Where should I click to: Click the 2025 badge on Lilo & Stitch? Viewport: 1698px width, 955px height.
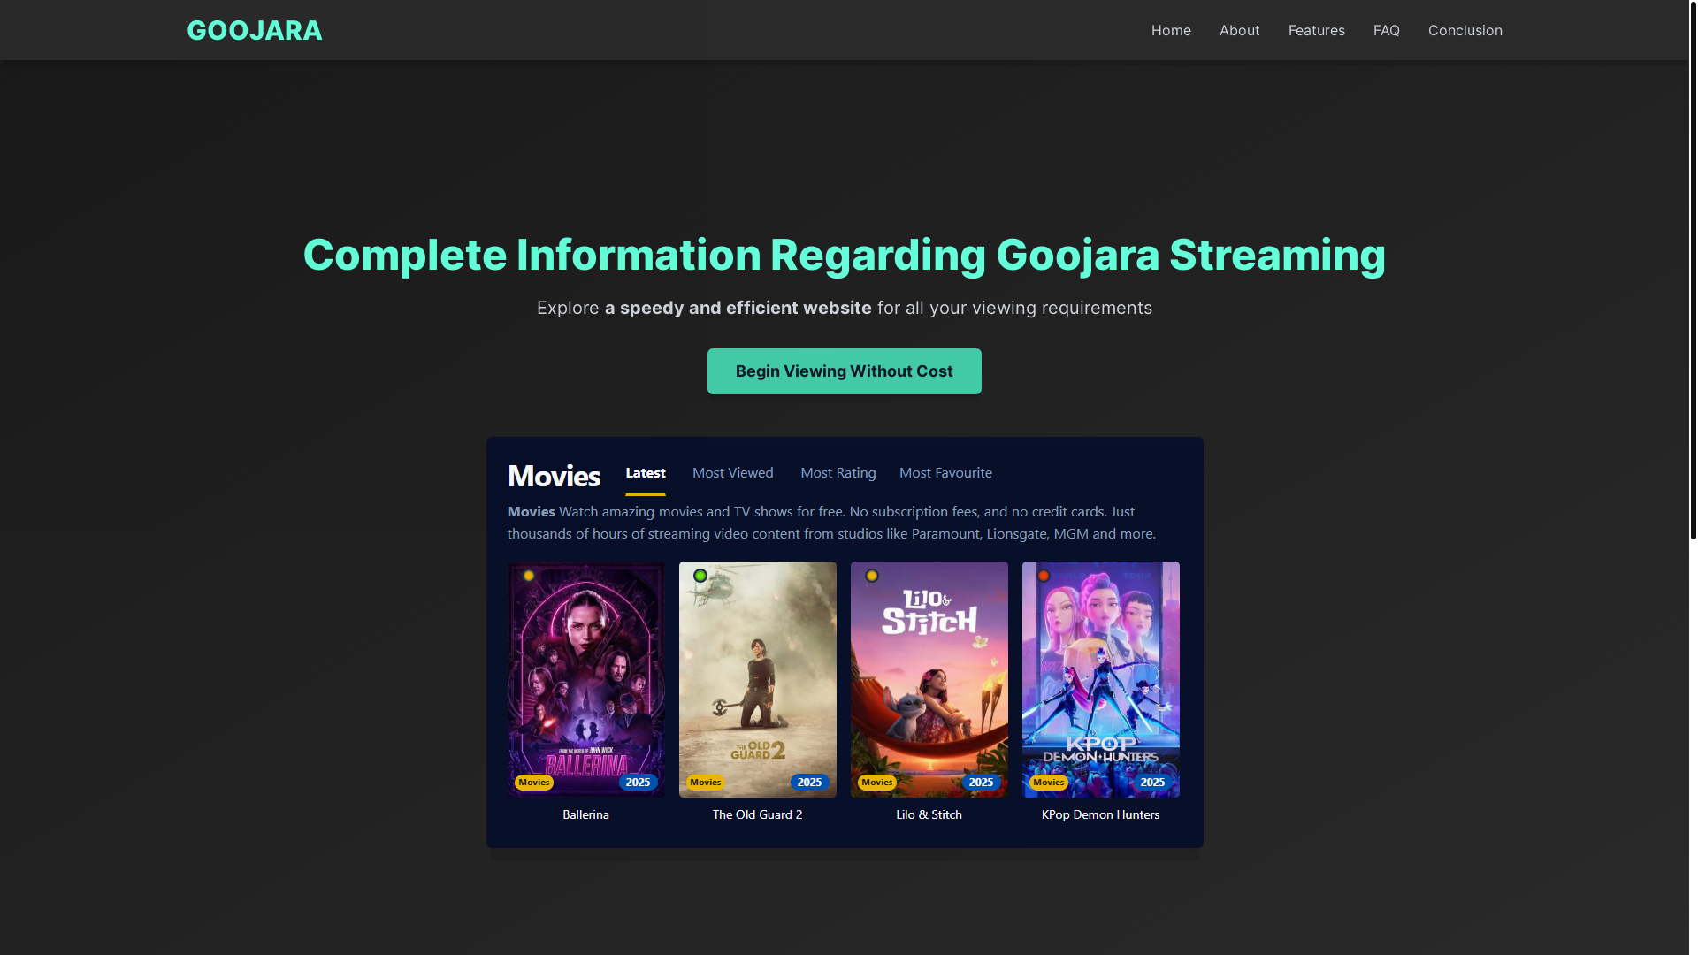(981, 783)
